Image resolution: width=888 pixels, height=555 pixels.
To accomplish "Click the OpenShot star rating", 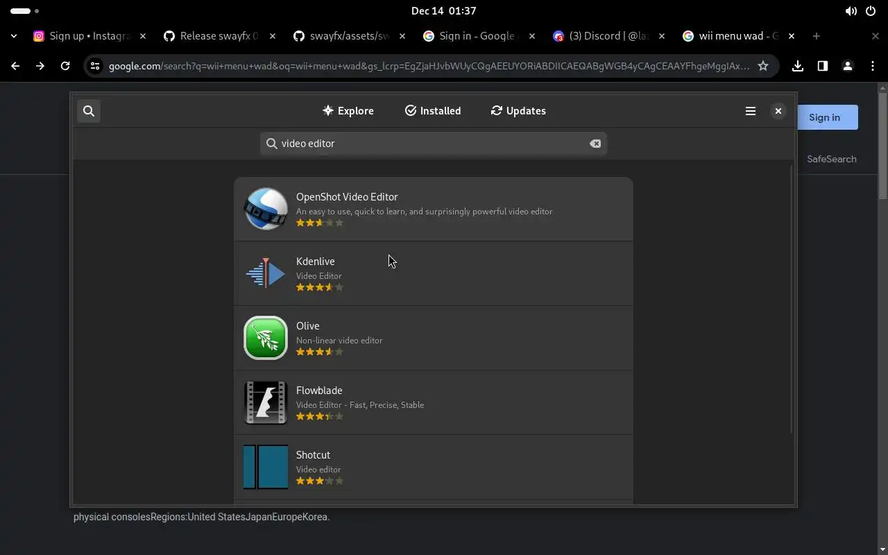I will pyautogui.click(x=320, y=223).
